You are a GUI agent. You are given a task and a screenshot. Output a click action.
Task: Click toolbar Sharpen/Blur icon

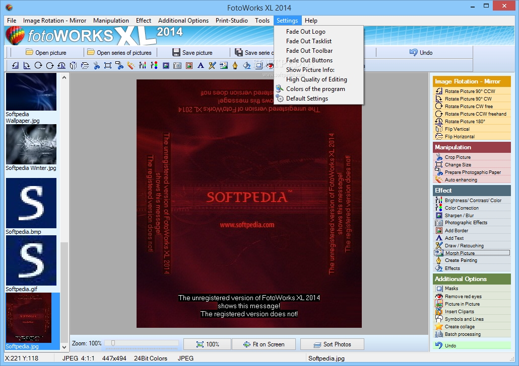[166, 65]
